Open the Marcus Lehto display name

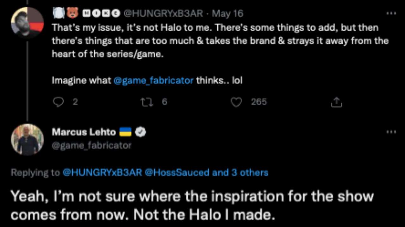click(84, 132)
